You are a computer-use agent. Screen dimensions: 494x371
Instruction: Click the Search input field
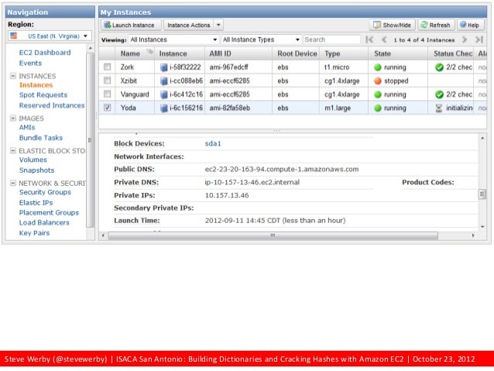click(331, 40)
